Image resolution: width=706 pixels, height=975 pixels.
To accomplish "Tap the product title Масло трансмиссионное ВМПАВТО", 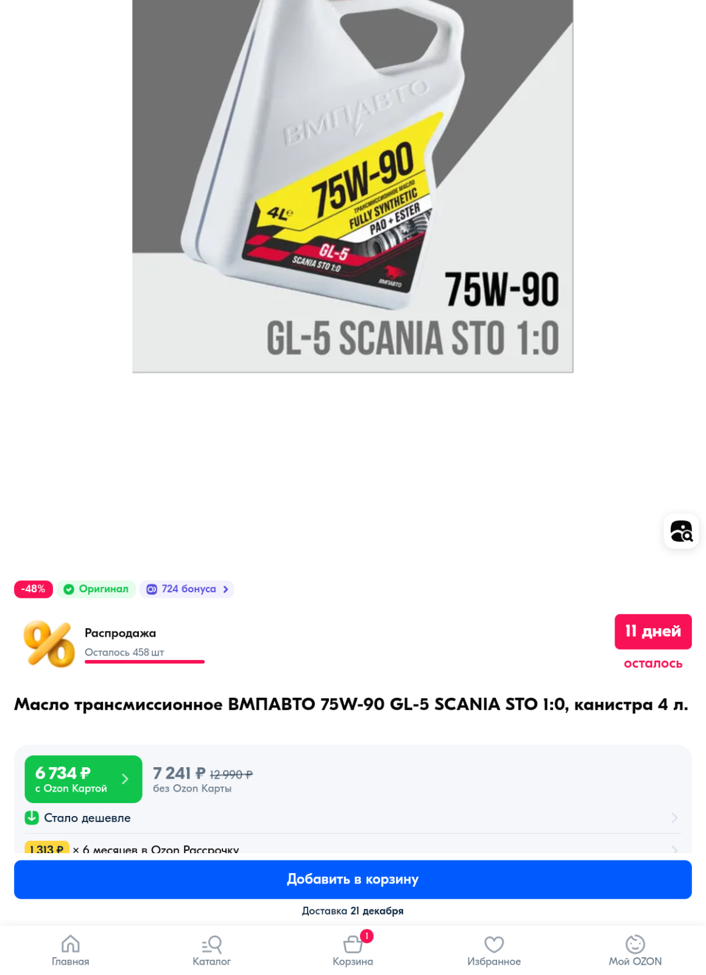I will (x=351, y=704).
